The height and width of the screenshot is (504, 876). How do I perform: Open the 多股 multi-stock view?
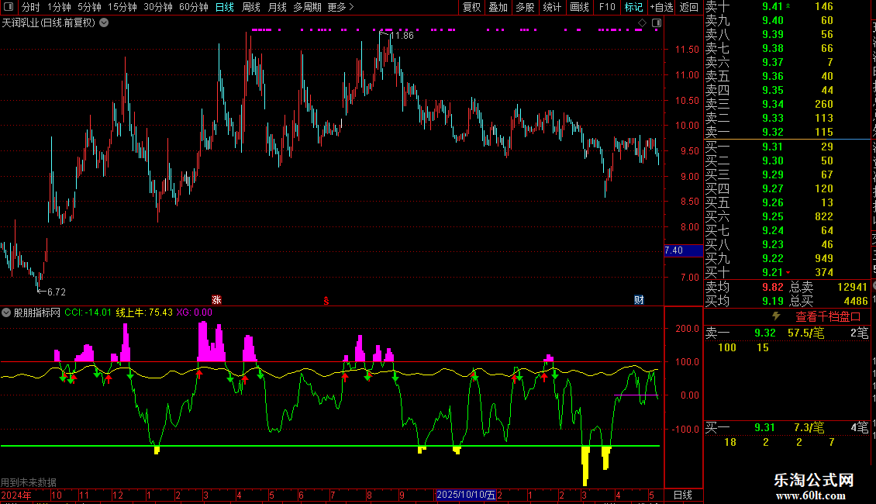pos(525,7)
